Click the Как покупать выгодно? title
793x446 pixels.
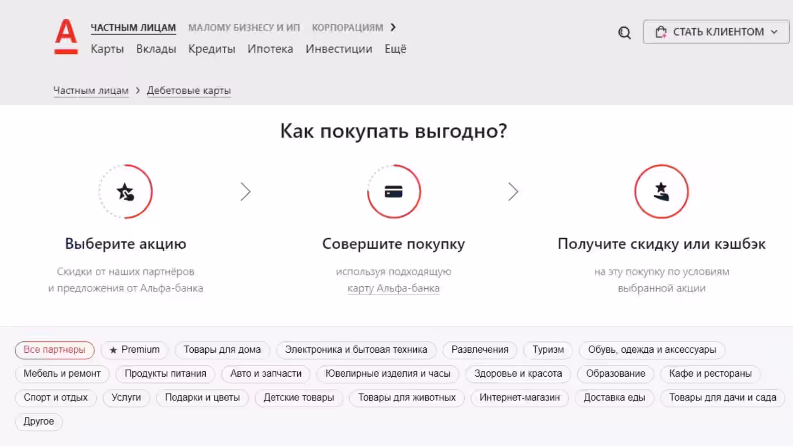394,131
